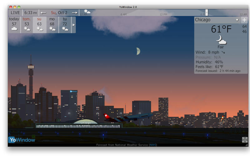Click the Fair condition label
Image resolution: width=250 pixels, height=156 pixels.
pos(221,47)
